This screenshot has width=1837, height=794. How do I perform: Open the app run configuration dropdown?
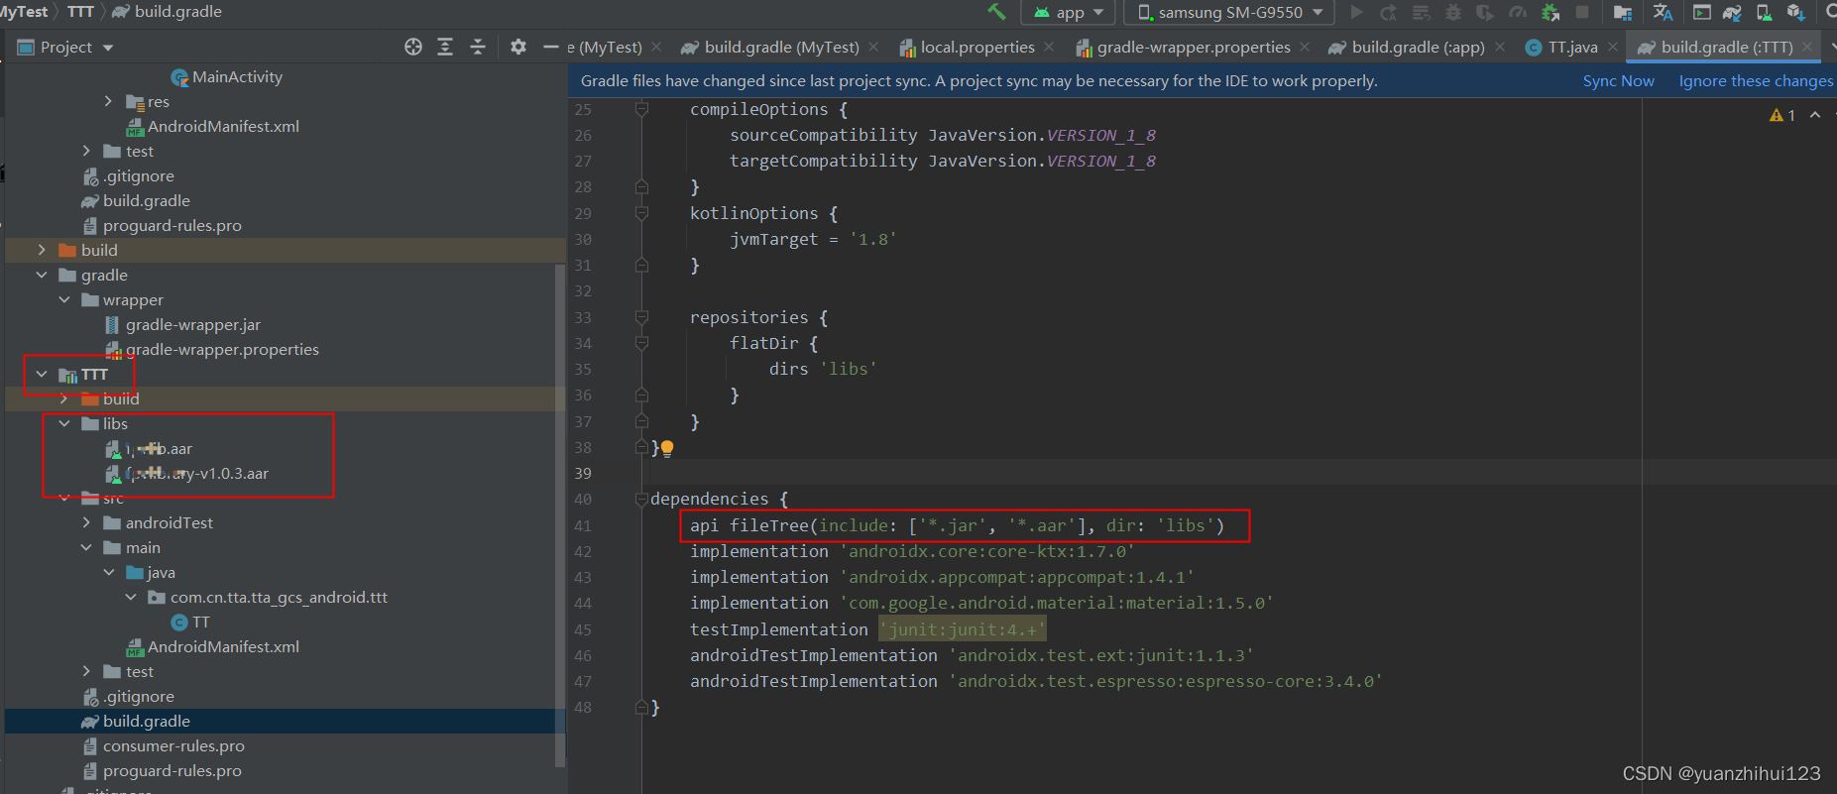click(x=1069, y=12)
